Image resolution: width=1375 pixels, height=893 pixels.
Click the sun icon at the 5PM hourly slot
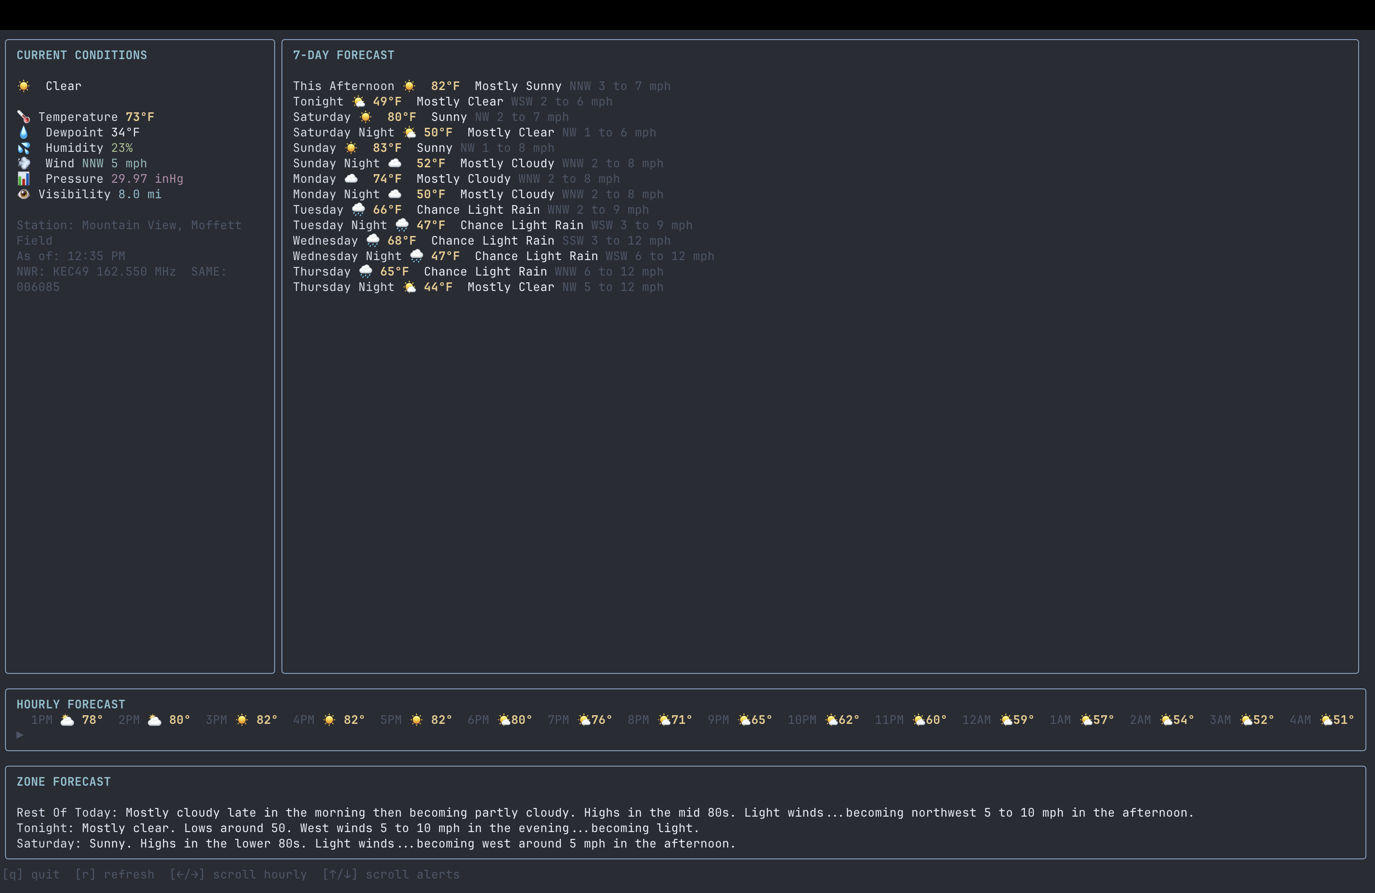coord(416,719)
